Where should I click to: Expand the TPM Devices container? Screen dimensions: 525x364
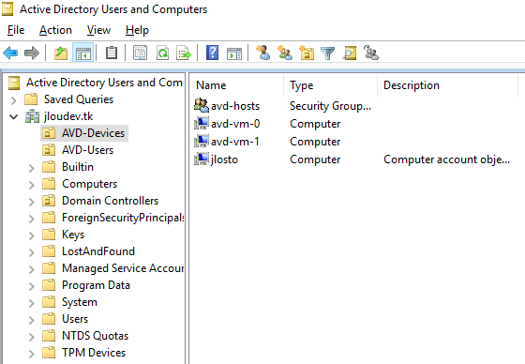click(32, 354)
